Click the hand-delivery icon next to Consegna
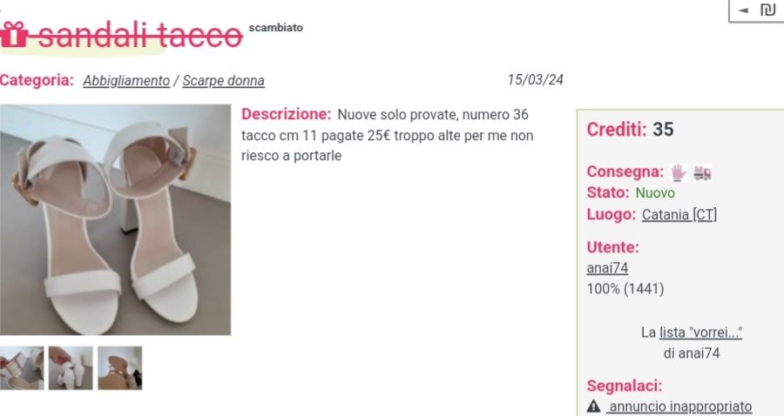This screenshot has width=784, height=416. tap(678, 173)
